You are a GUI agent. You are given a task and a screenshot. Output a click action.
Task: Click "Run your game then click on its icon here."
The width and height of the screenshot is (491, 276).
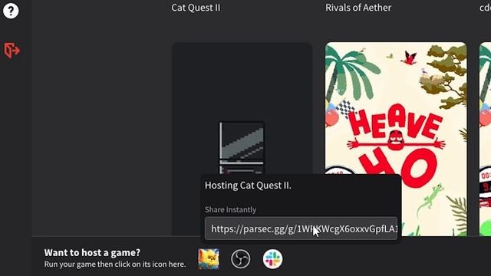click(115, 264)
